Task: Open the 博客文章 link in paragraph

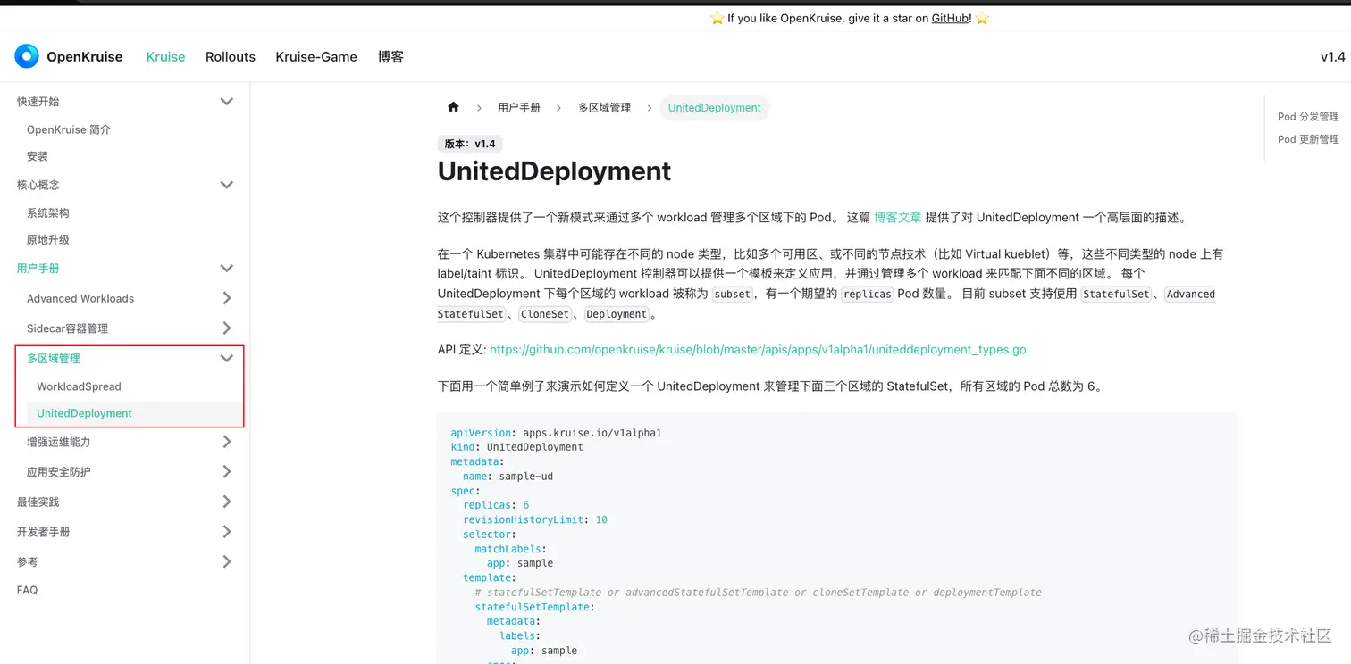Action: tap(897, 217)
